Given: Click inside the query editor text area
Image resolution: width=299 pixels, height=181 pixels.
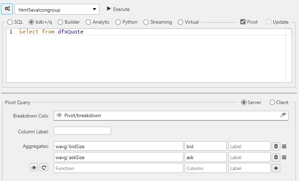Looking at the screenshot, I should pos(152,56).
